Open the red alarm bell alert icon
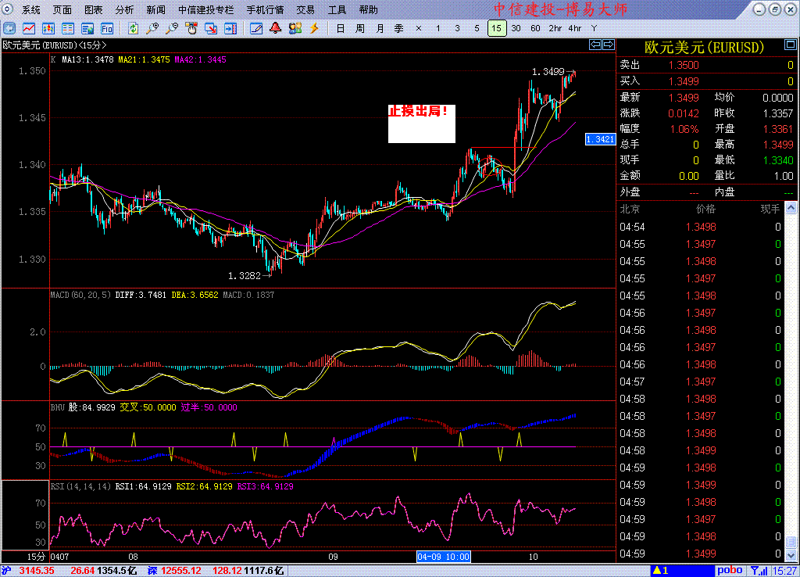 pyautogui.click(x=276, y=29)
